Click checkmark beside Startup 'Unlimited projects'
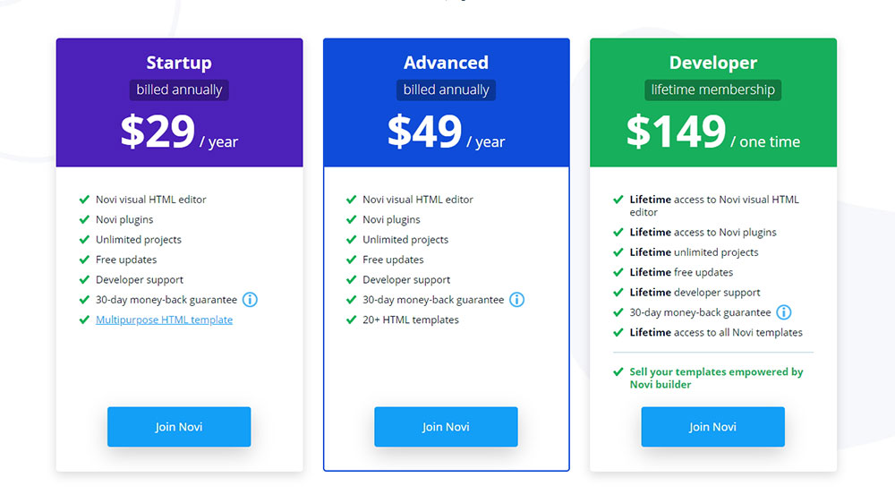 tap(84, 239)
